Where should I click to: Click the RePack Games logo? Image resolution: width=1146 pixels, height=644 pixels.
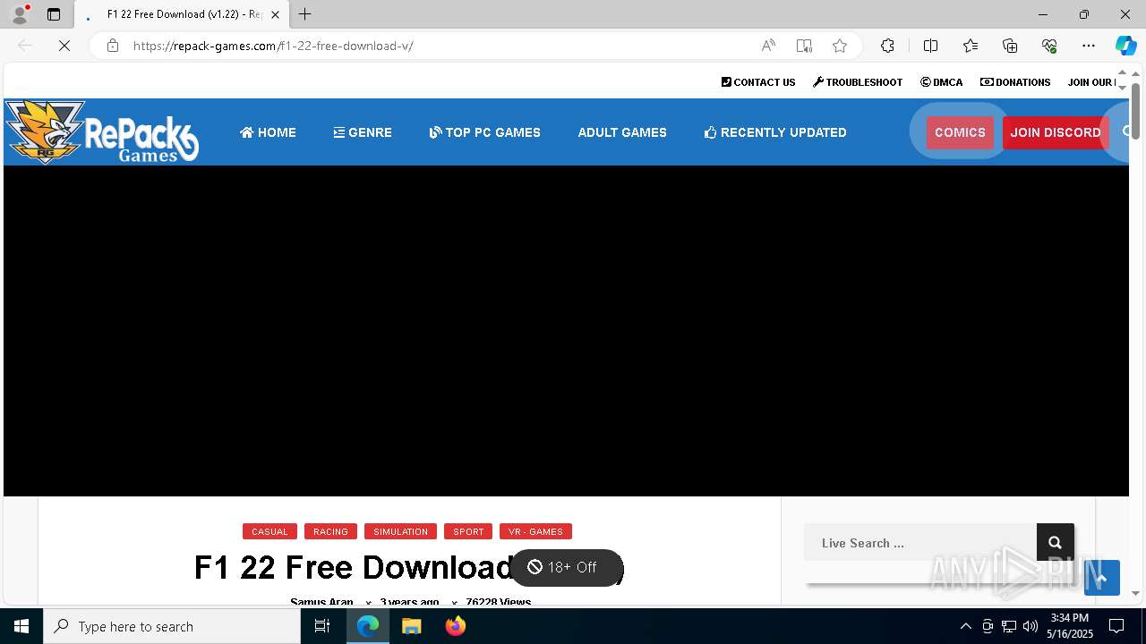101,132
